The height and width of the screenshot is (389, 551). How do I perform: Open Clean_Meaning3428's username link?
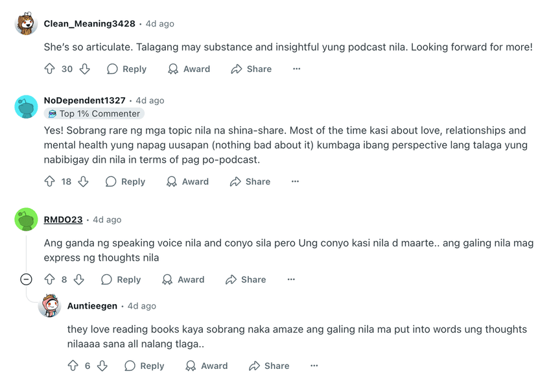click(x=89, y=24)
